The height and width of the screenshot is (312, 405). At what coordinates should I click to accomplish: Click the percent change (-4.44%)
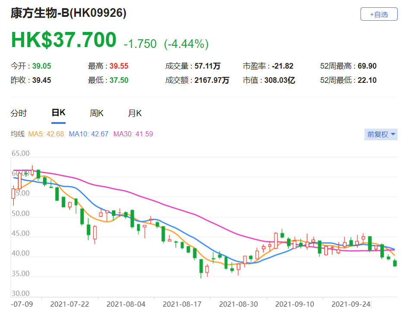[186, 44]
